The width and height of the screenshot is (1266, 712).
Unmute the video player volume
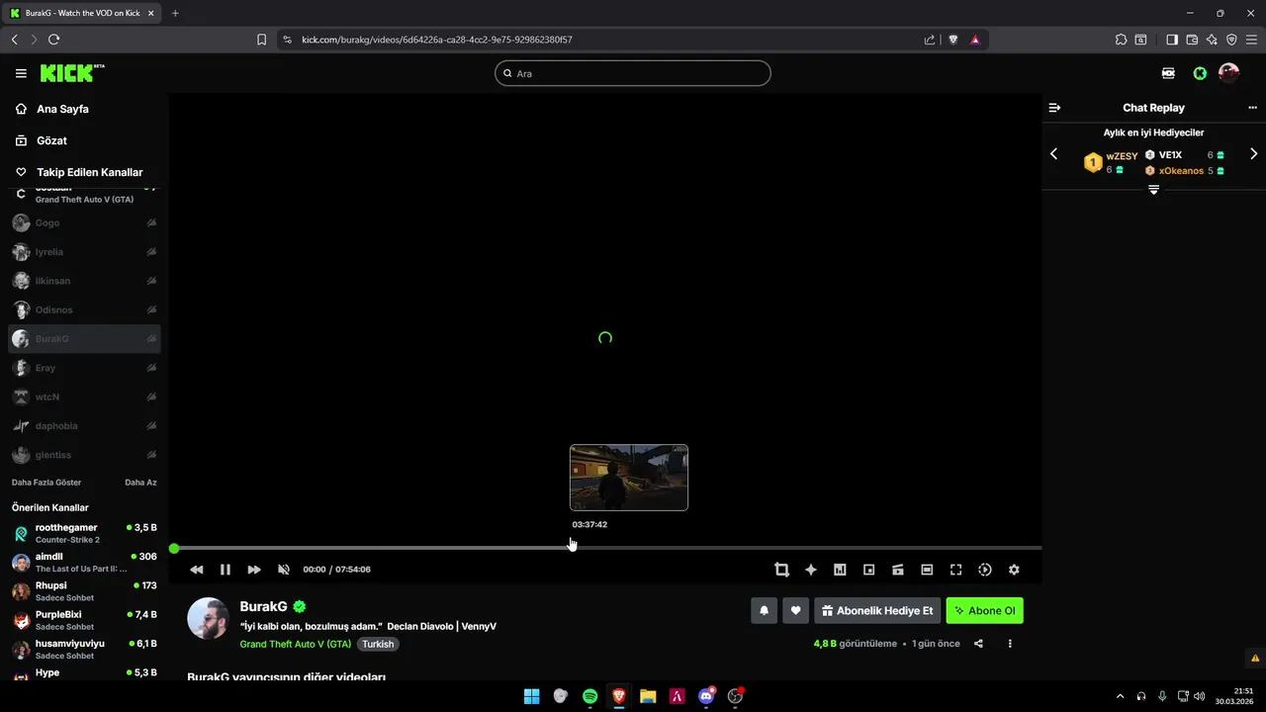(x=284, y=570)
